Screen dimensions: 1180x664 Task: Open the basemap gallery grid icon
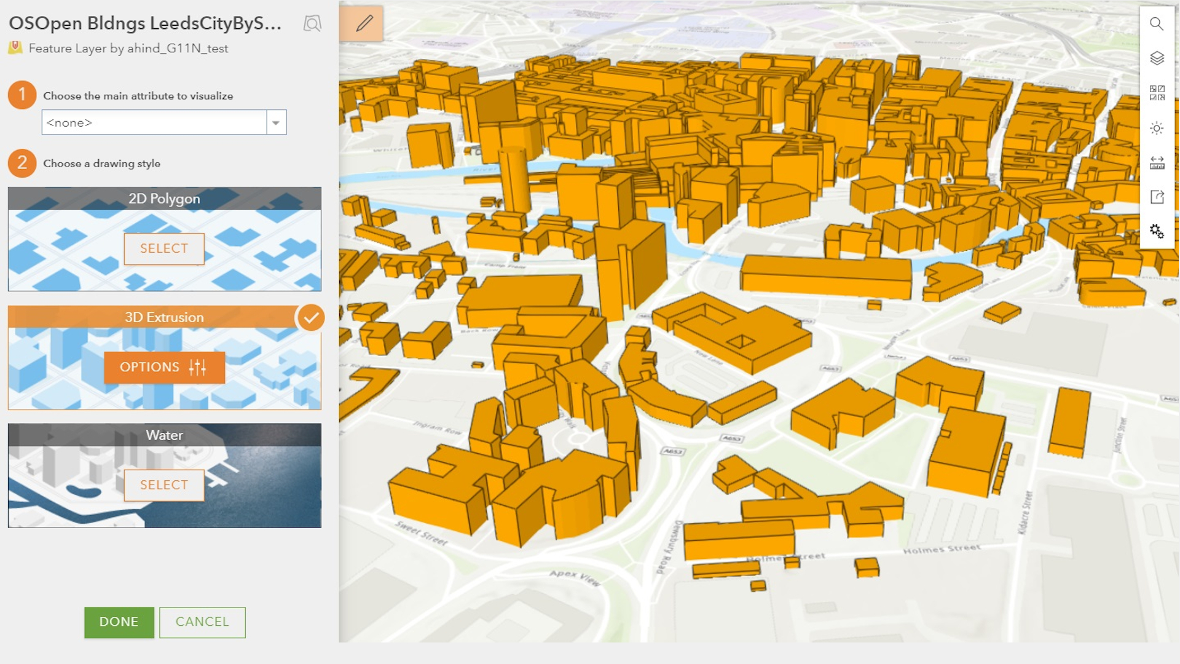[x=1157, y=93]
